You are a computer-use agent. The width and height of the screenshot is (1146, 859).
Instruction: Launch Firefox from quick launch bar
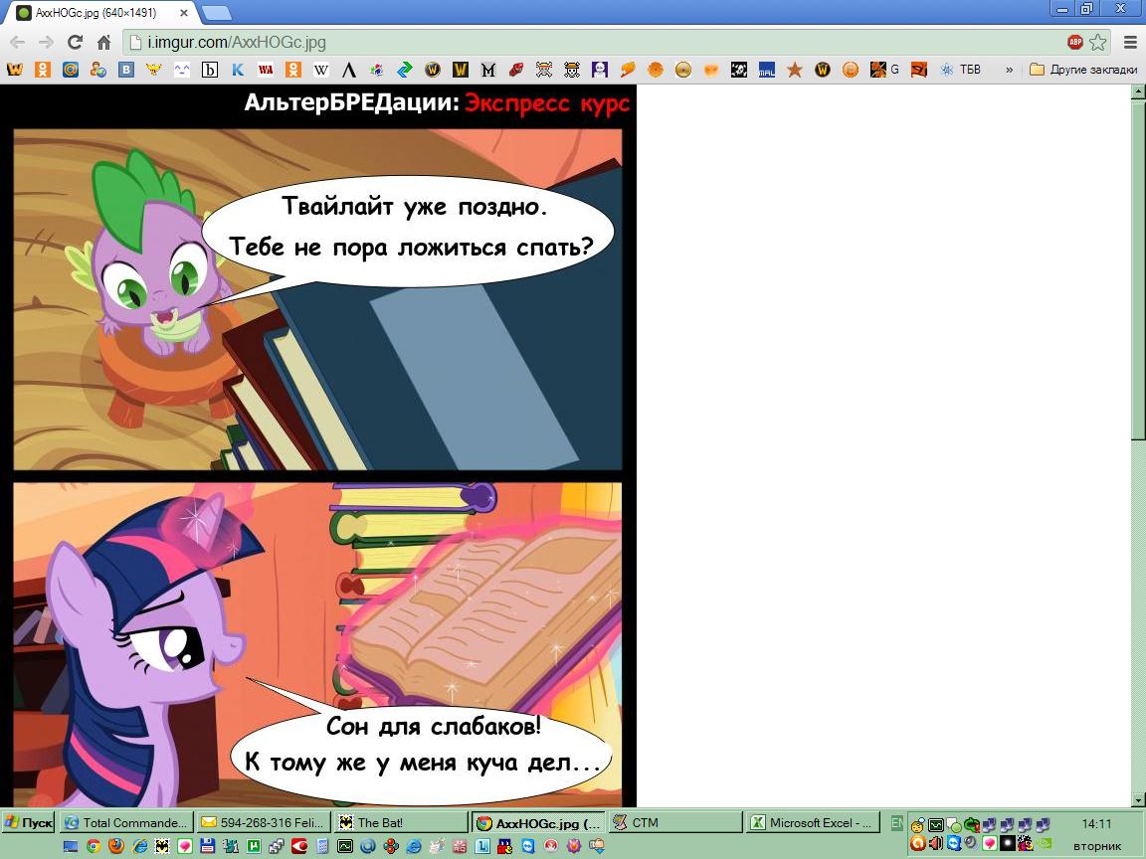tap(116, 847)
